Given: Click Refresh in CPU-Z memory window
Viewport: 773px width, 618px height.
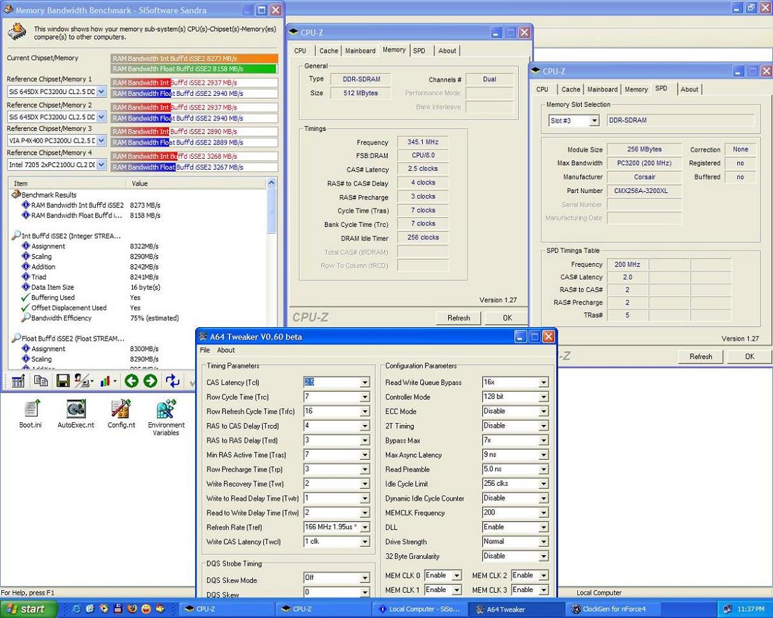Looking at the screenshot, I should tap(458, 317).
